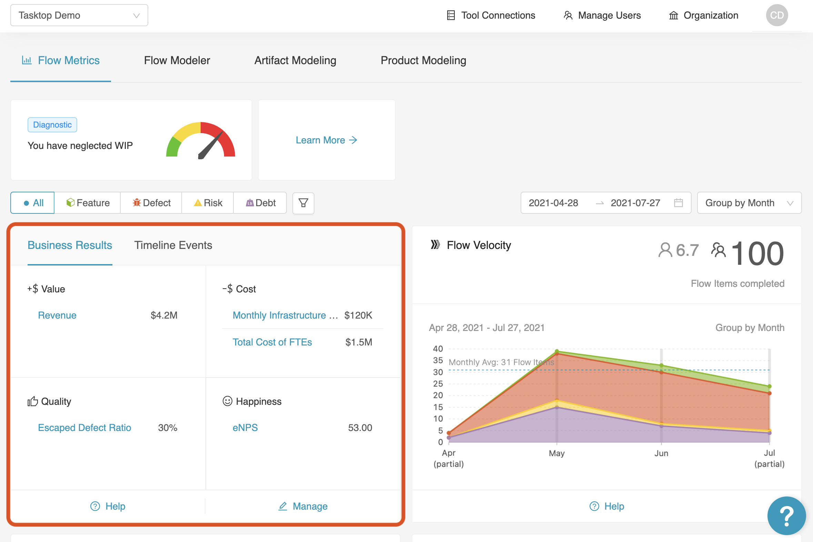Click the Tool Connections list icon
813x542 pixels.
click(x=451, y=15)
